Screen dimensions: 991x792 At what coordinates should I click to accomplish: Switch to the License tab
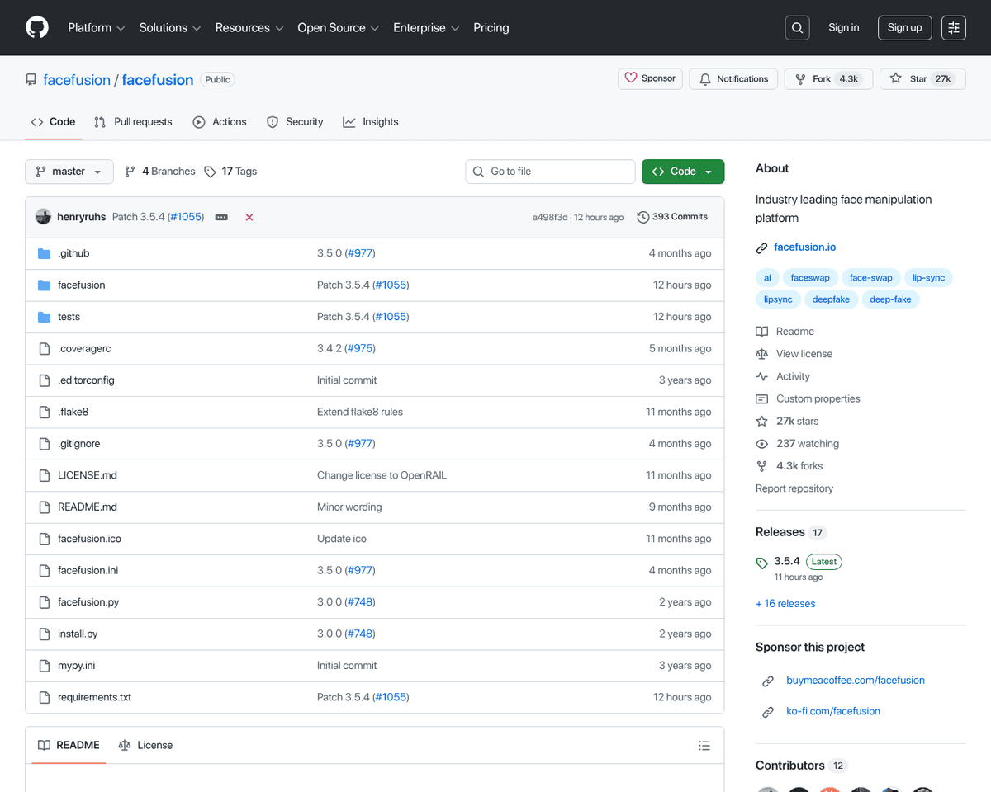point(146,745)
